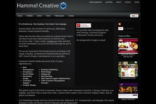Click the Social Media list item
Viewport: 156px width, 104px height.
point(28,74)
